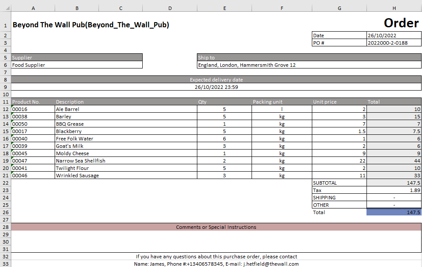
Task: Select the contact details row with email
Action: pos(216,264)
